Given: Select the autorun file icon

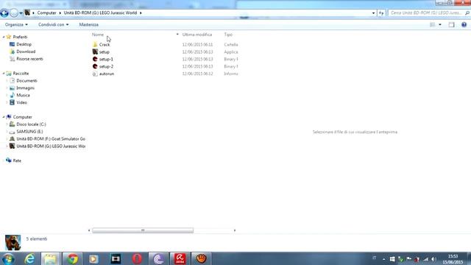Looking at the screenshot, I should point(95,74).
